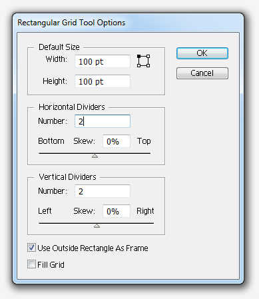Image resolution: width=259 pixels, height=299 pixels.
Task: Click the horizontal dividers skew slider handle
Action: tap(95, 156)
